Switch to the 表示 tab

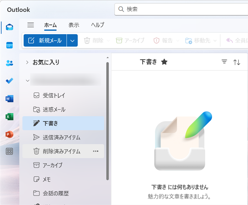tap(74, 25)
